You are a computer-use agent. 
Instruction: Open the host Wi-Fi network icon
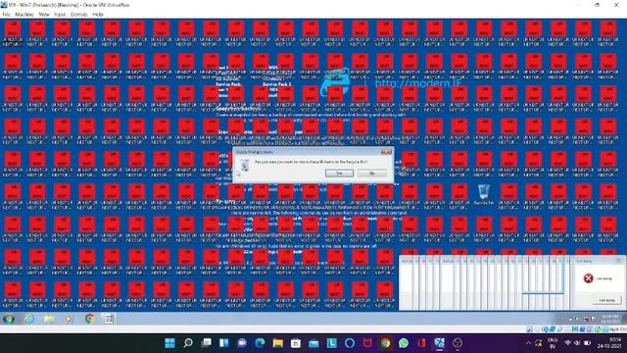pyautogui.click(x=567, y=343)
